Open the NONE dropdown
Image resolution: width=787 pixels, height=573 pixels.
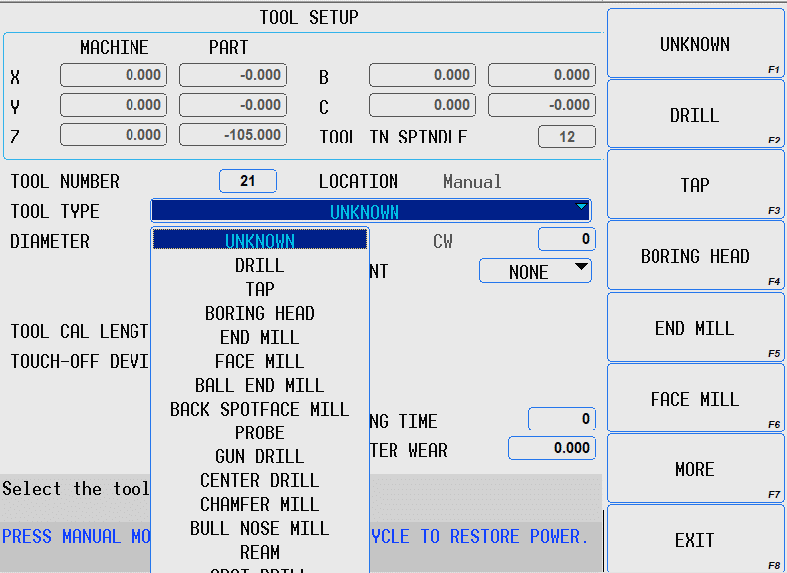pyautogui.click(x=535, y=272)
